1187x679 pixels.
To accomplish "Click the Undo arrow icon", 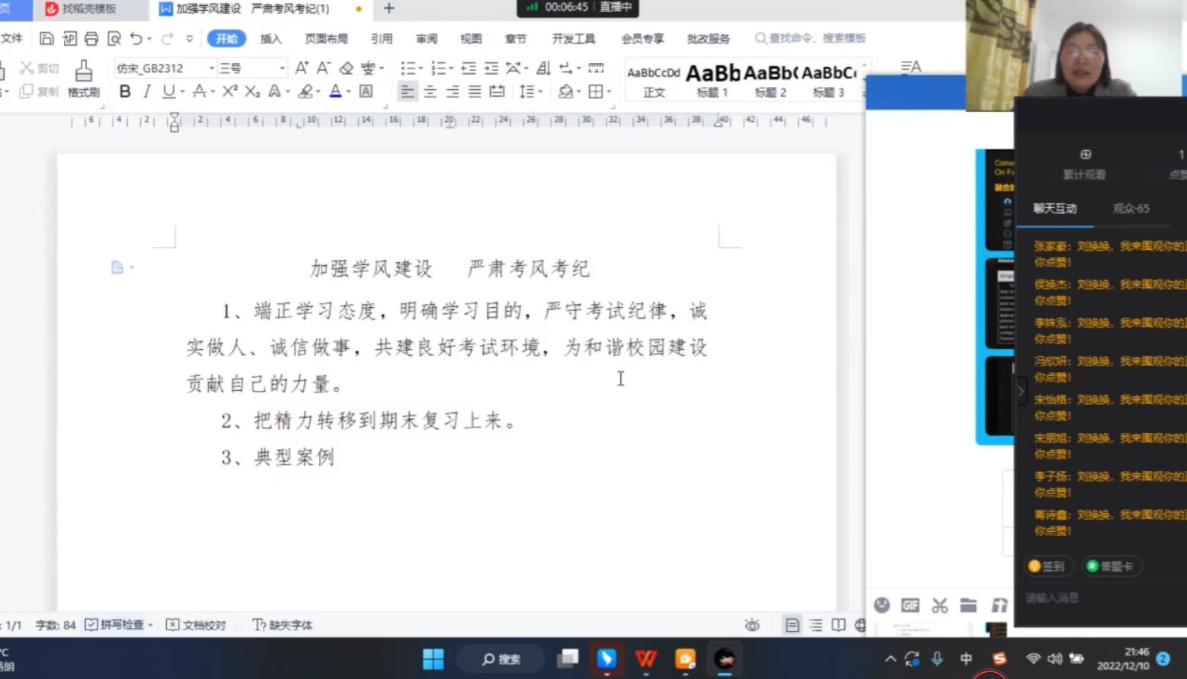I will [x=136, y=38].
